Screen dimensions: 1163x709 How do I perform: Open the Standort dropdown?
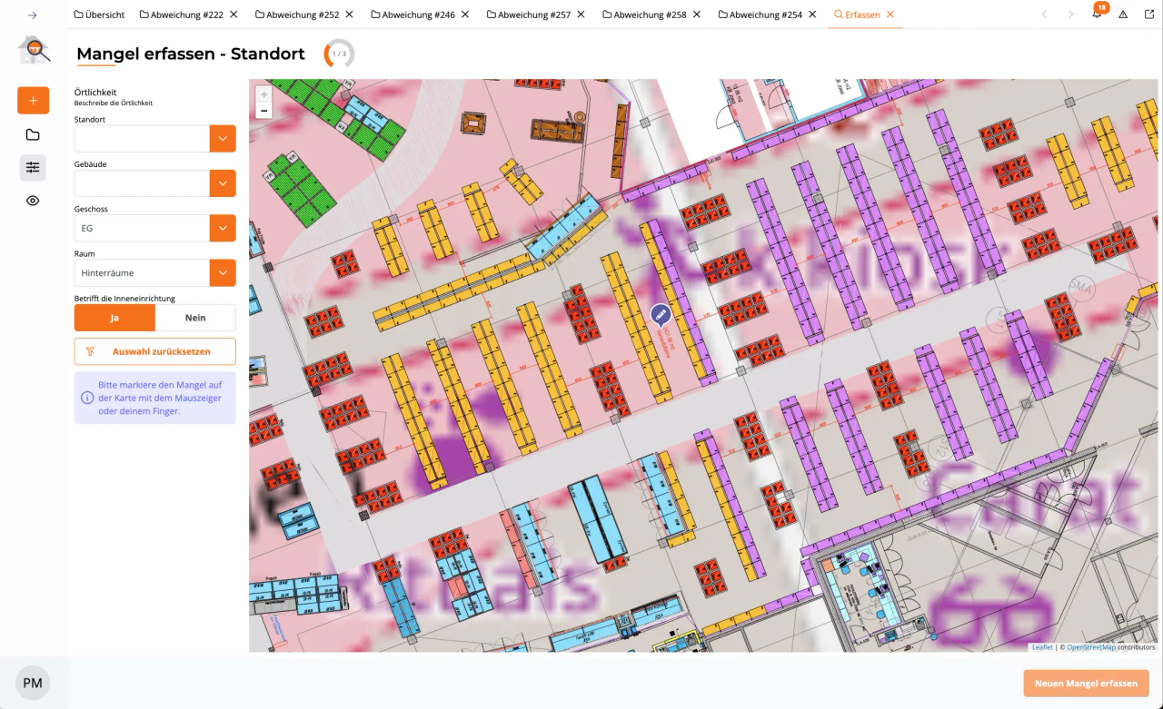223,139
